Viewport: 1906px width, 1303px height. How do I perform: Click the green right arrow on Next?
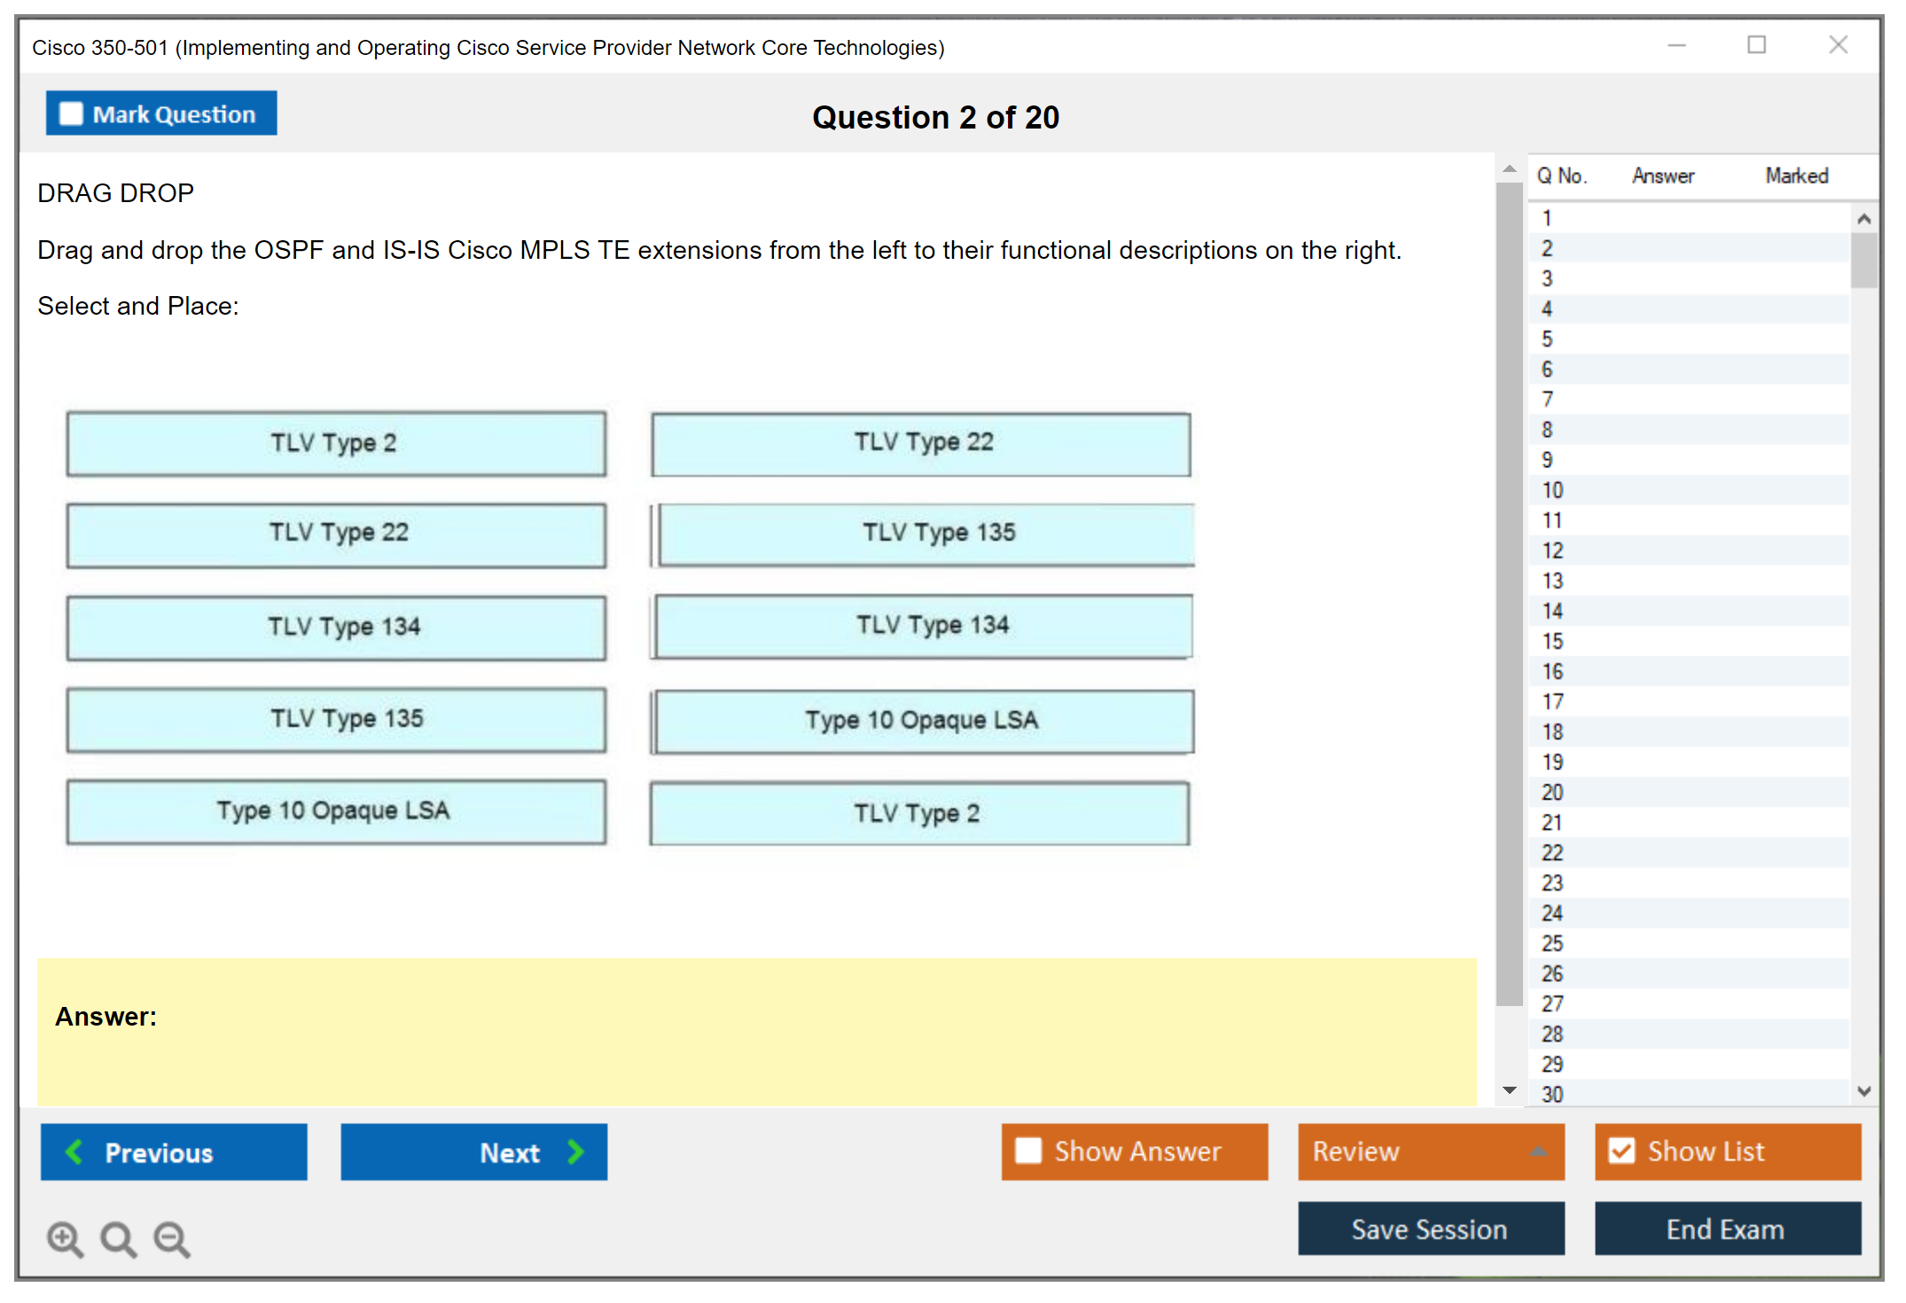tap(575, 1151)
